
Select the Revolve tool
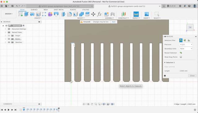tap(32, 14)
